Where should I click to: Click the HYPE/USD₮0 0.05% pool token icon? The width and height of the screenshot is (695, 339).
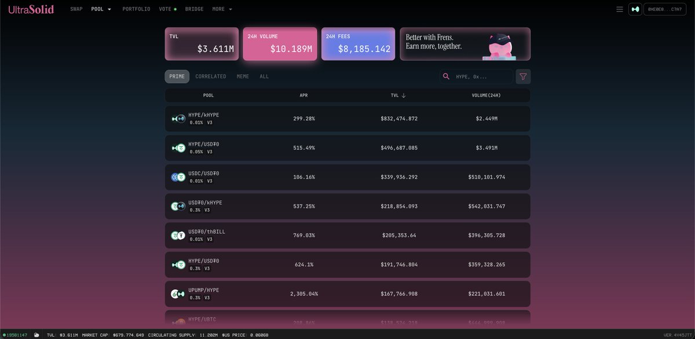(178, 148)
